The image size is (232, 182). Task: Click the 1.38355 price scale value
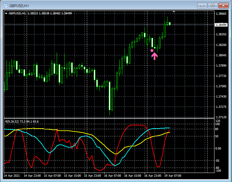tap(221, 34)
